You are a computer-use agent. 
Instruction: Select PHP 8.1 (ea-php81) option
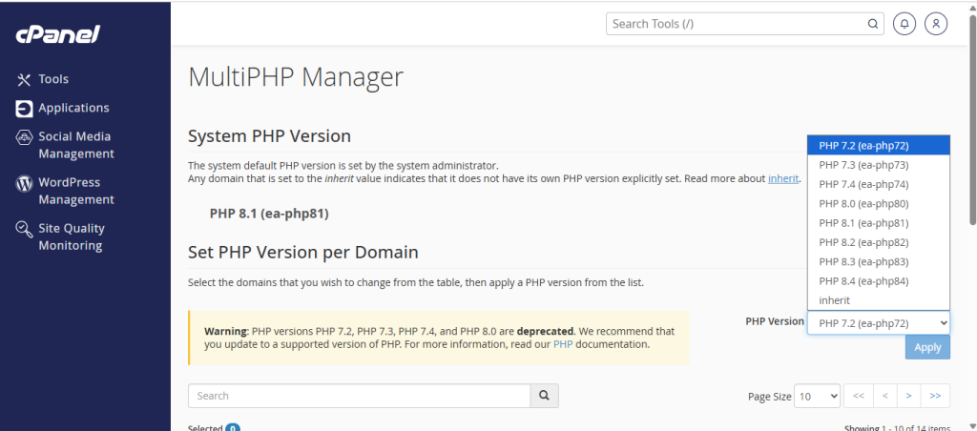[863, 223]
